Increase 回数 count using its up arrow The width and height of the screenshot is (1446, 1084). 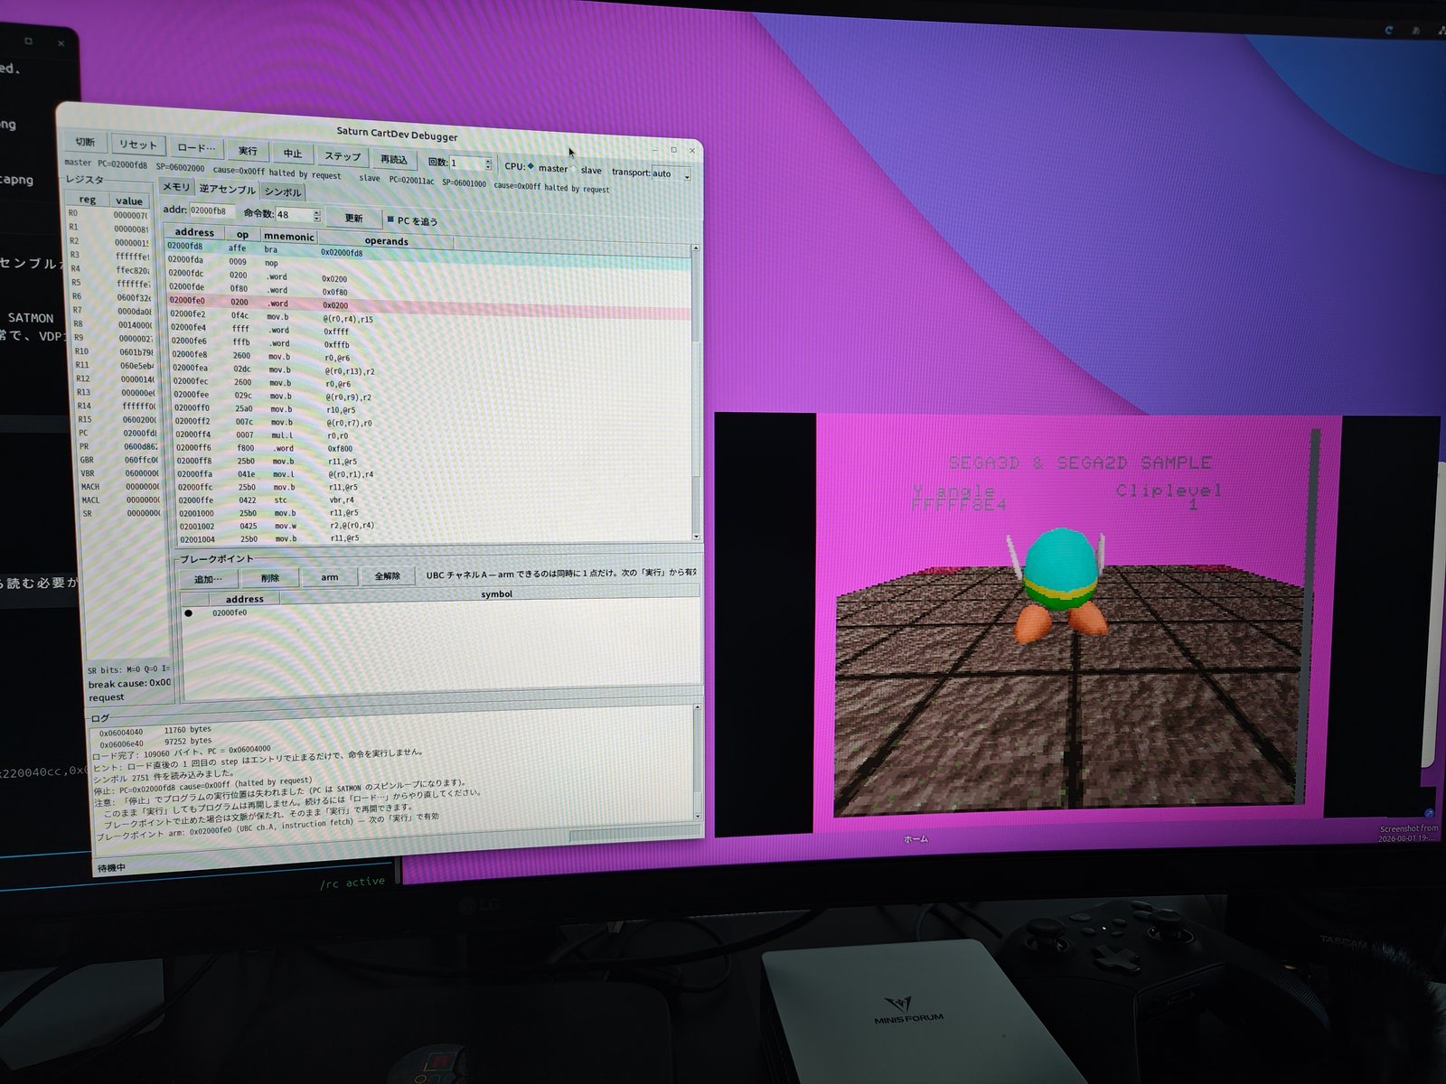[488, 161]
